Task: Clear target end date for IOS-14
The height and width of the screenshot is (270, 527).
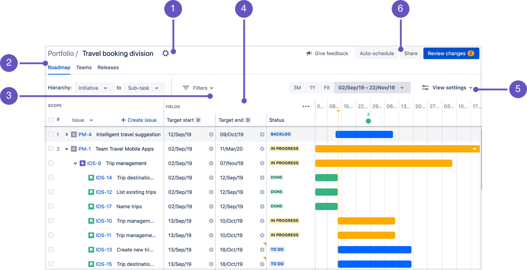Action: pos(262,178)
